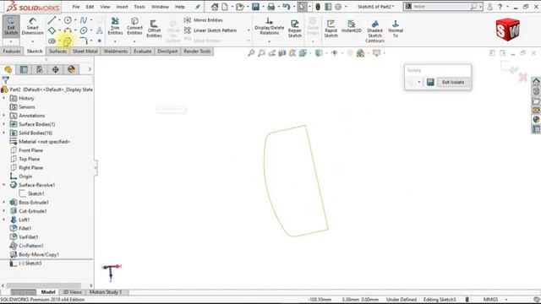Select the Corner Rectangle tool
Image resolution: width=541 pixels, height=304 pixels.
point(52,30)
